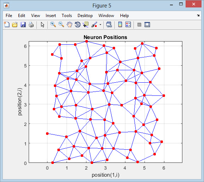Insert legend using toolbar icon

point(128,24)
